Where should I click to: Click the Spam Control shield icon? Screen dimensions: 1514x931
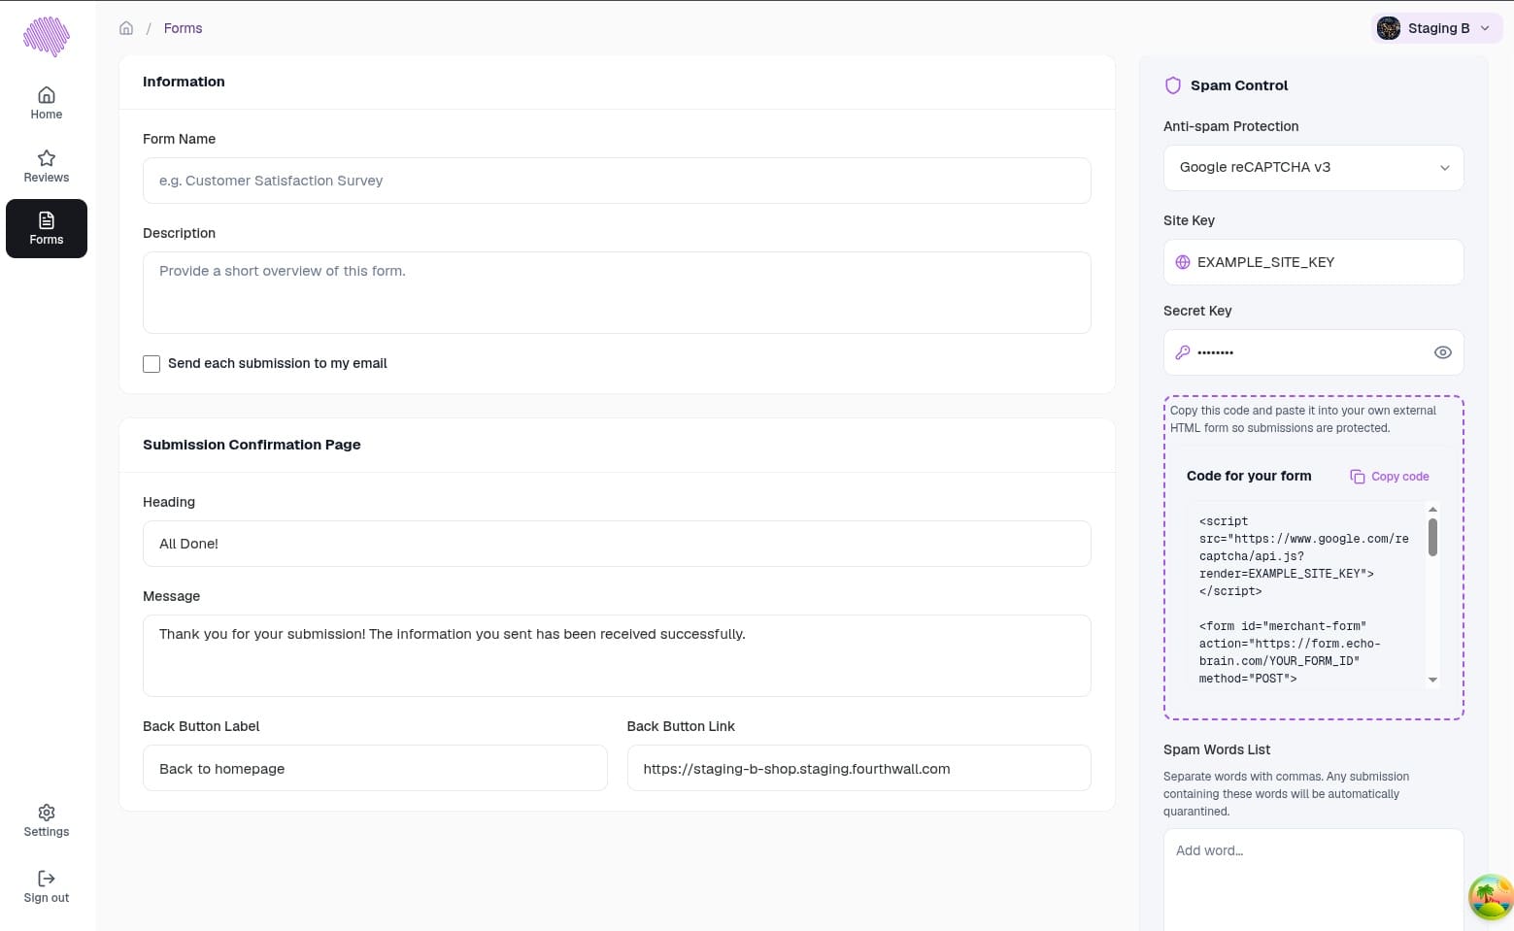click(x=1172, y=85)
